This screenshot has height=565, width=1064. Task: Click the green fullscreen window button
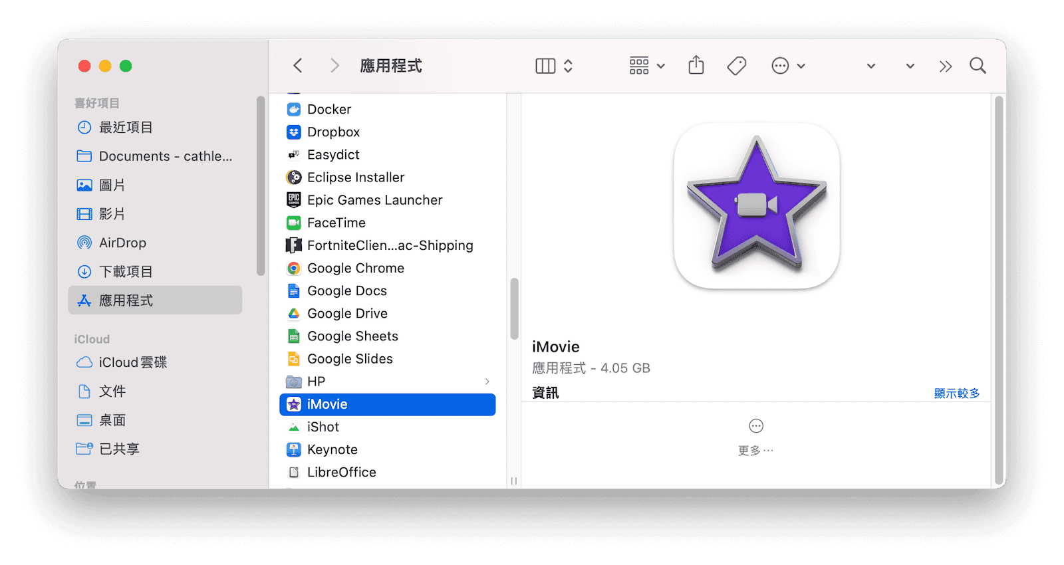click(x=126, y=66)
